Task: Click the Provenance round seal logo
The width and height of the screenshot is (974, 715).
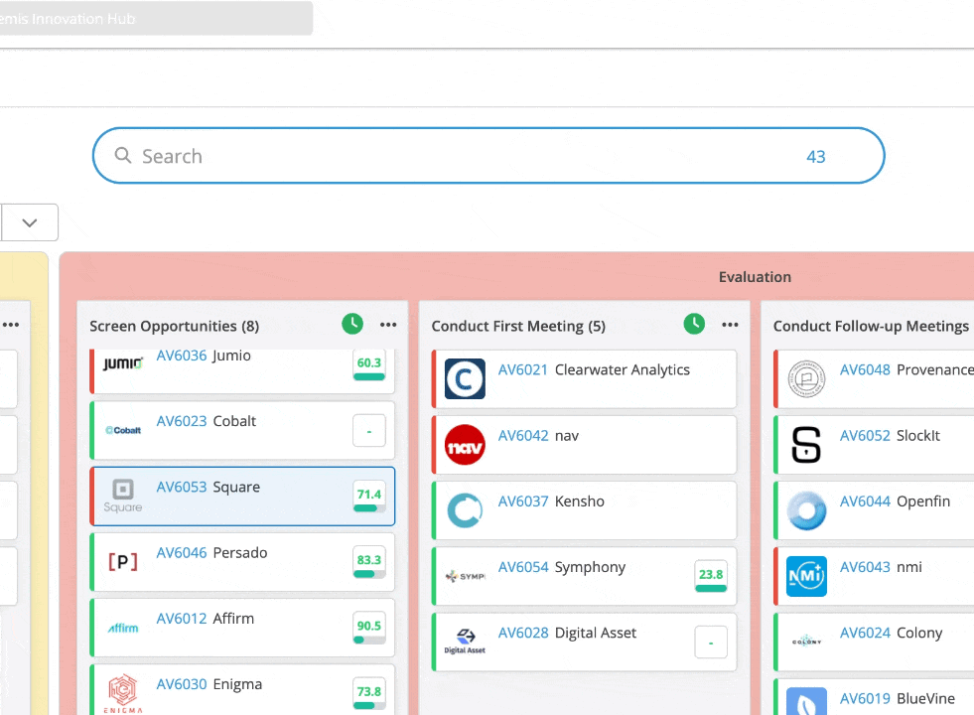Action: click(806, 378)
